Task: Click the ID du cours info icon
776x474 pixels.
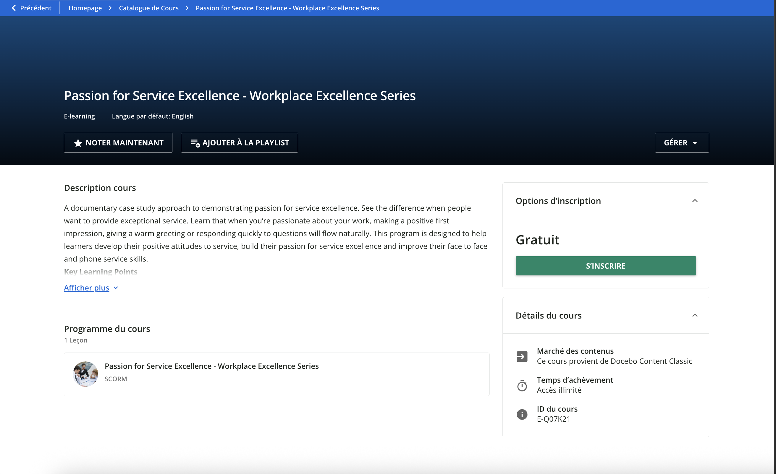Action: tap(522, 414)
